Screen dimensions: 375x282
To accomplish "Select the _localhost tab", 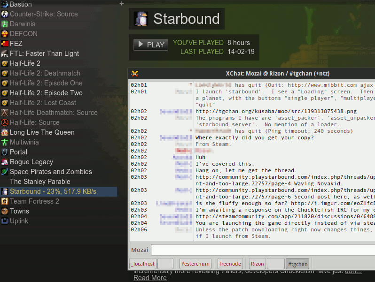I will 143,264.
